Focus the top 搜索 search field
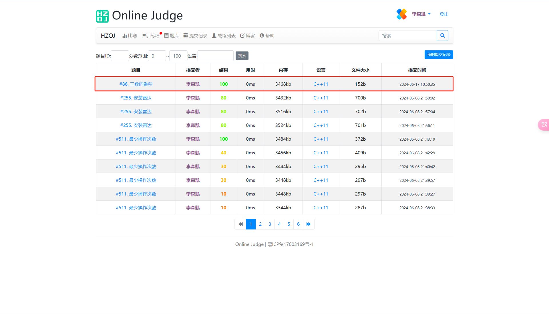Screen dimensions: 549x315 (408, 35)
